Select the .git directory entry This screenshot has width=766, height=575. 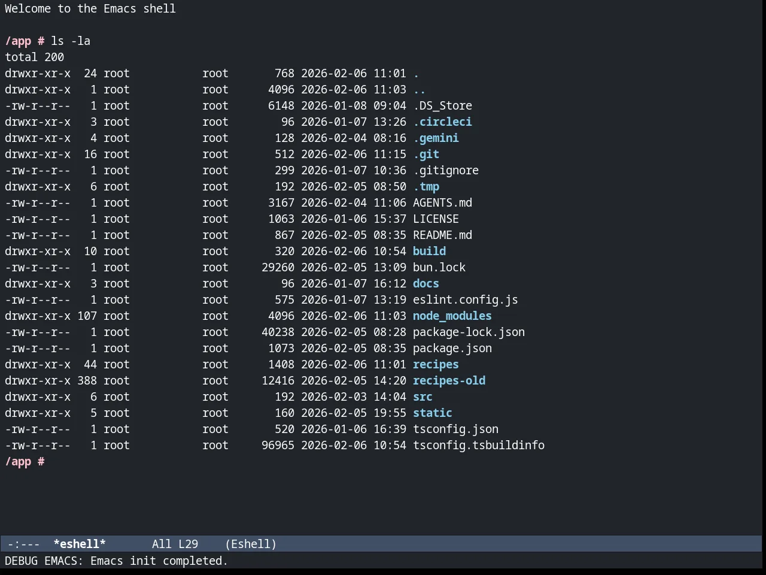[426, 154]
